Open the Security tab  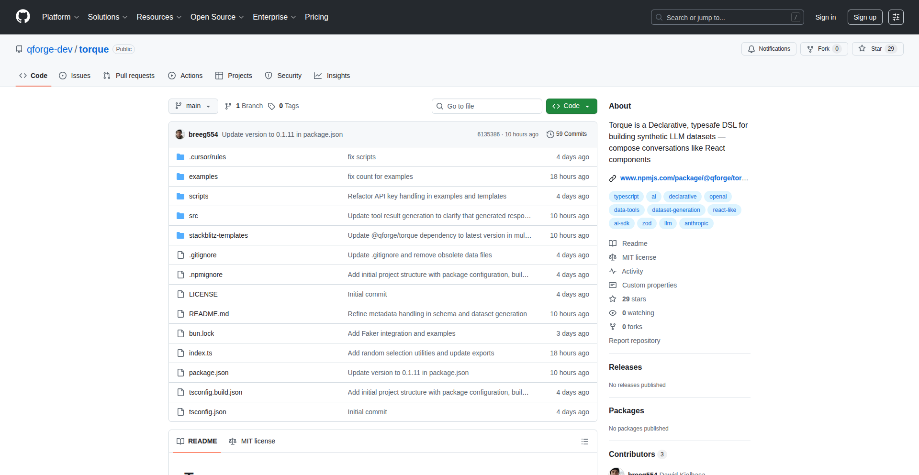(283, 76)
